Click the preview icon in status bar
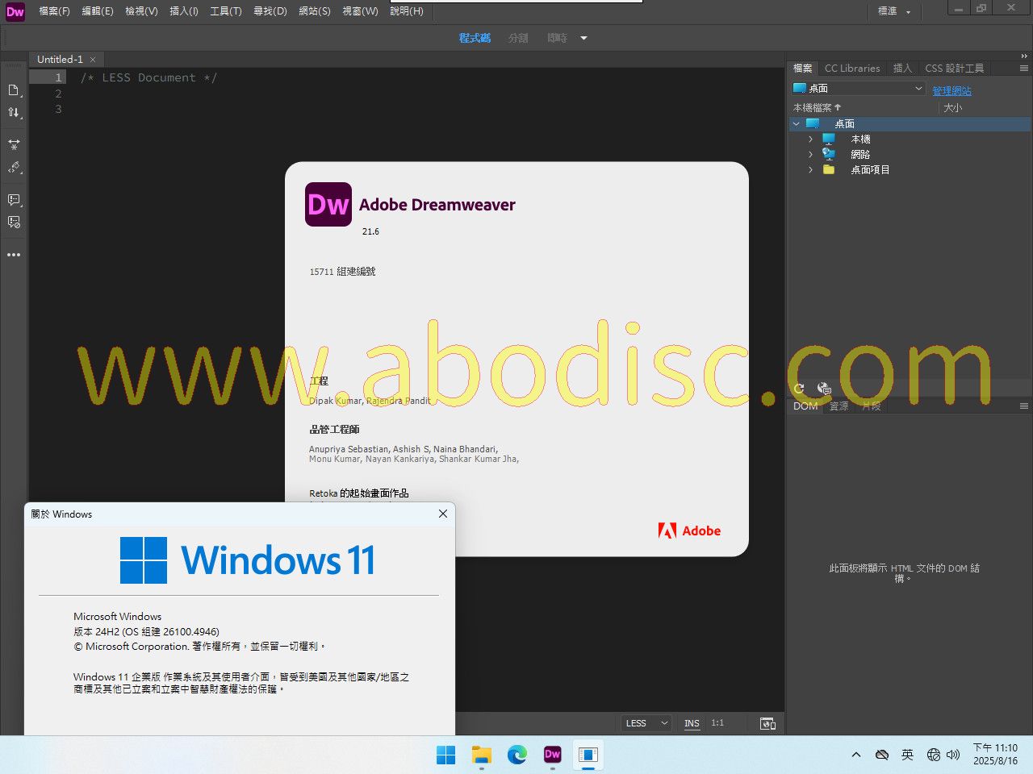Viewport: 1033px width, 774px height. [x=767, y=723]
